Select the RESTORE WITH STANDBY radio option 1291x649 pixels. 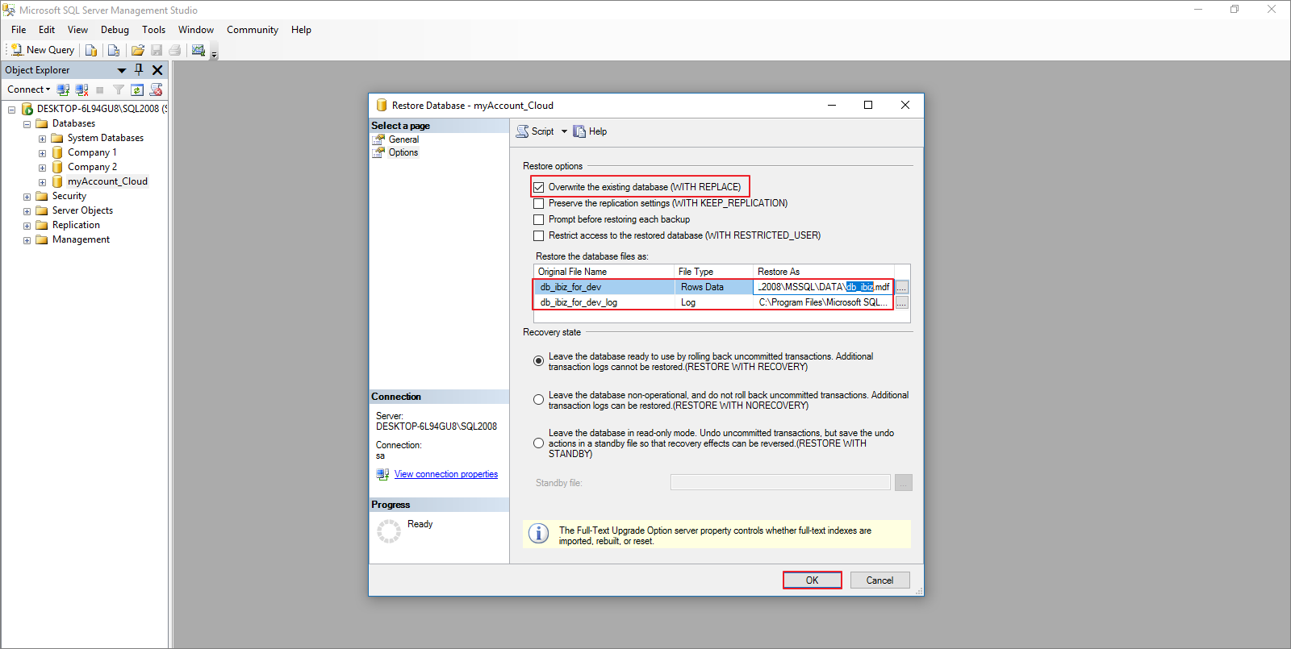pos(538,443)
